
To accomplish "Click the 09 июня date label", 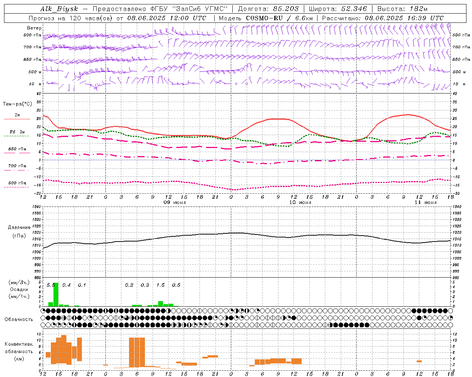I will point(175,202).
